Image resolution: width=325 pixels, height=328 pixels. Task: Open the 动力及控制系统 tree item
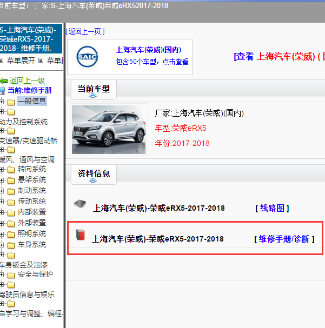click(24, 122)
